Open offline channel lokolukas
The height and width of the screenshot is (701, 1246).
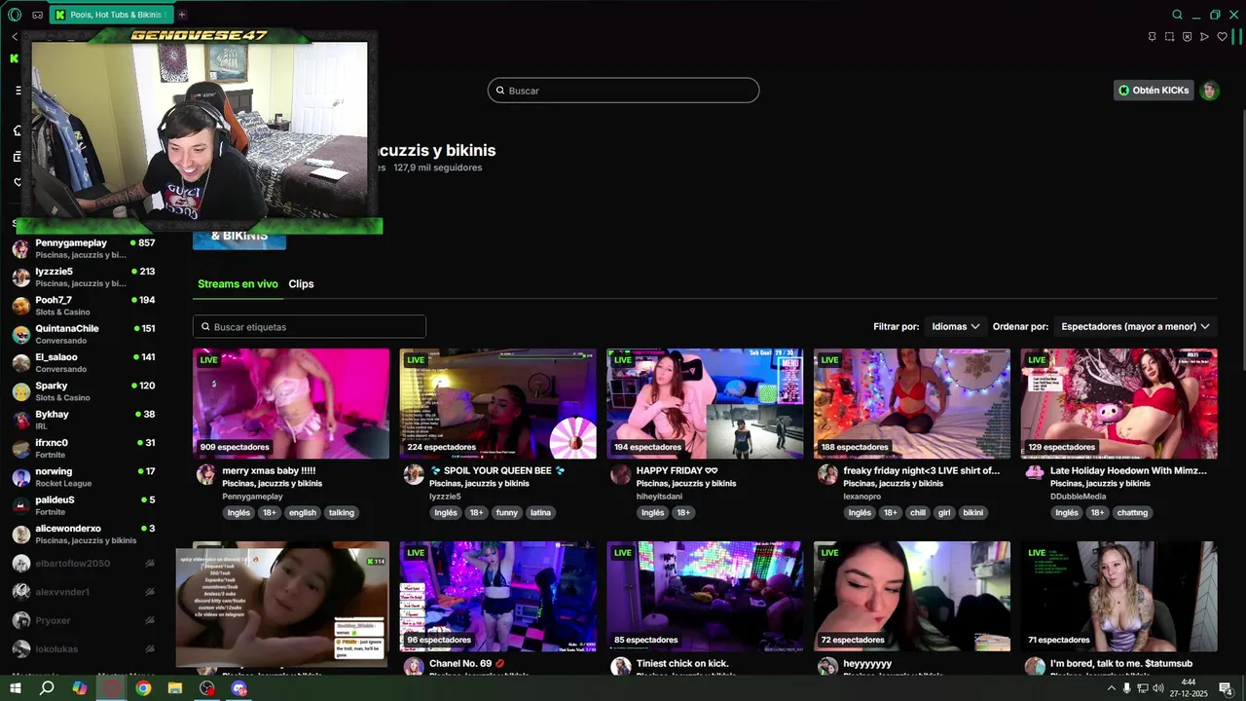click(x=84, y=648)
